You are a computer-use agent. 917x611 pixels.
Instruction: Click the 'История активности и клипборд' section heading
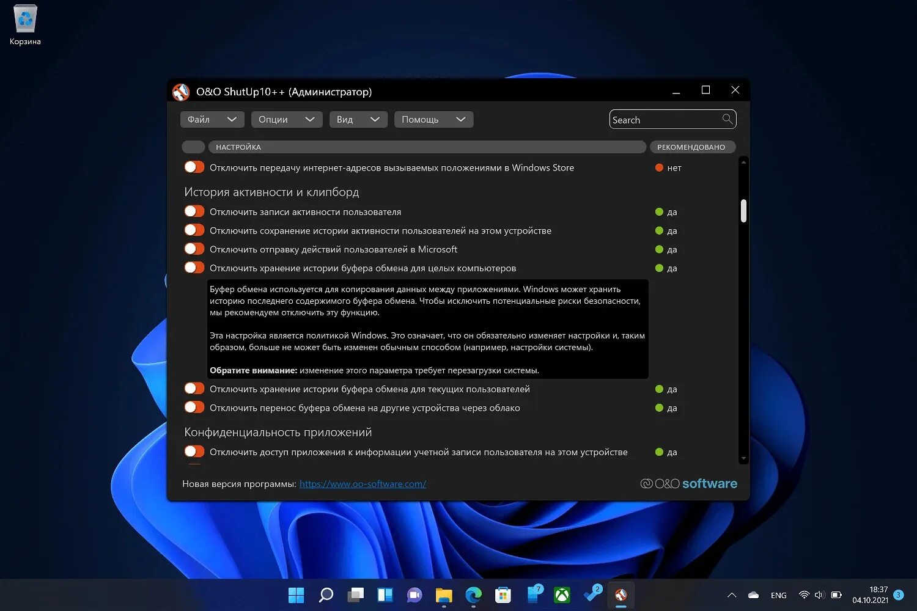pos(271,192)
